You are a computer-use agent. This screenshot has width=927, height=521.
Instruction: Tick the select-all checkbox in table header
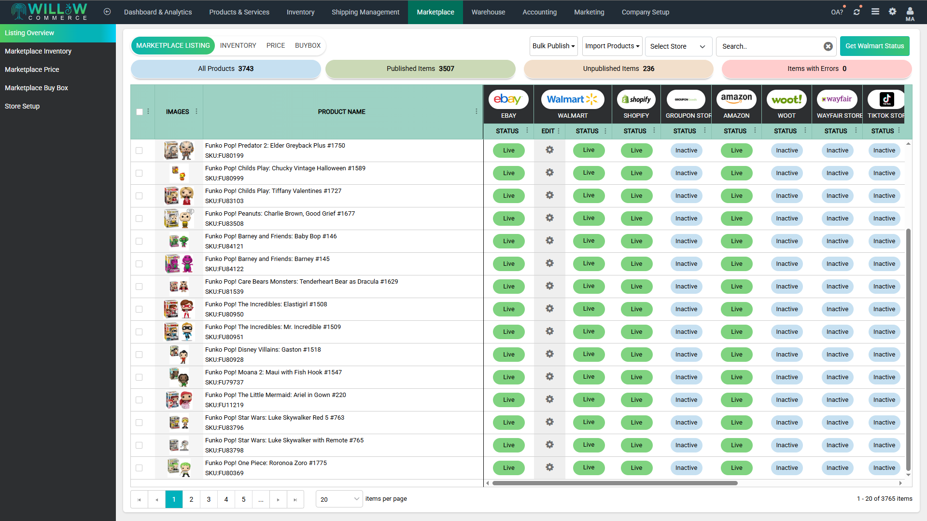click(140, 112)
